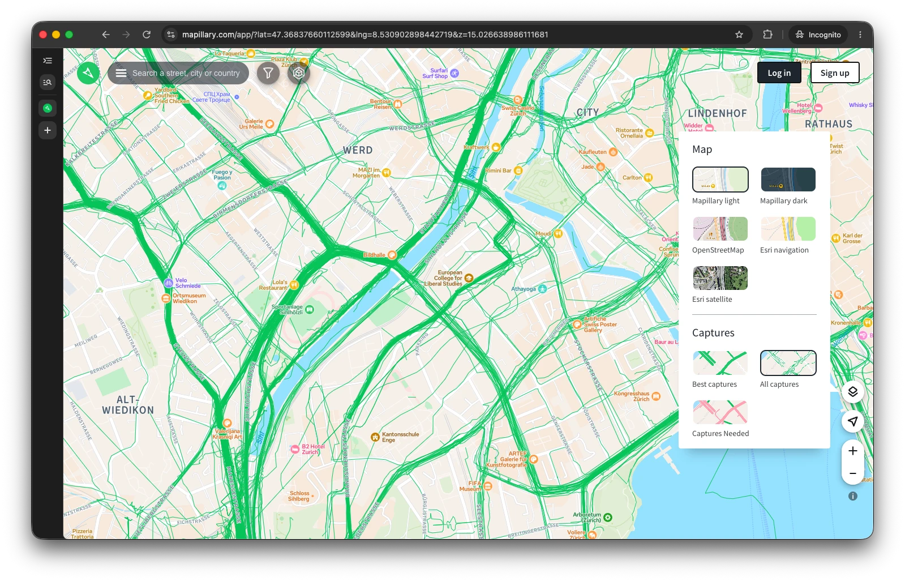Click the layers button on the map

click(x=853, y=392)
